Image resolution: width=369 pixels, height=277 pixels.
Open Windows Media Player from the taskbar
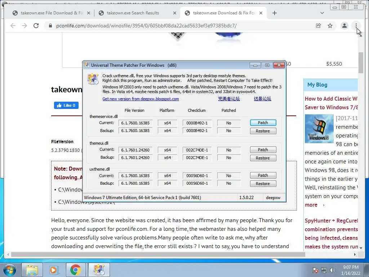(x=53, y=270)
